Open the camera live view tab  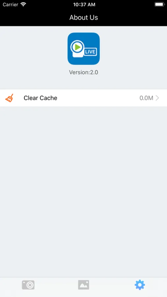(28, 285)
